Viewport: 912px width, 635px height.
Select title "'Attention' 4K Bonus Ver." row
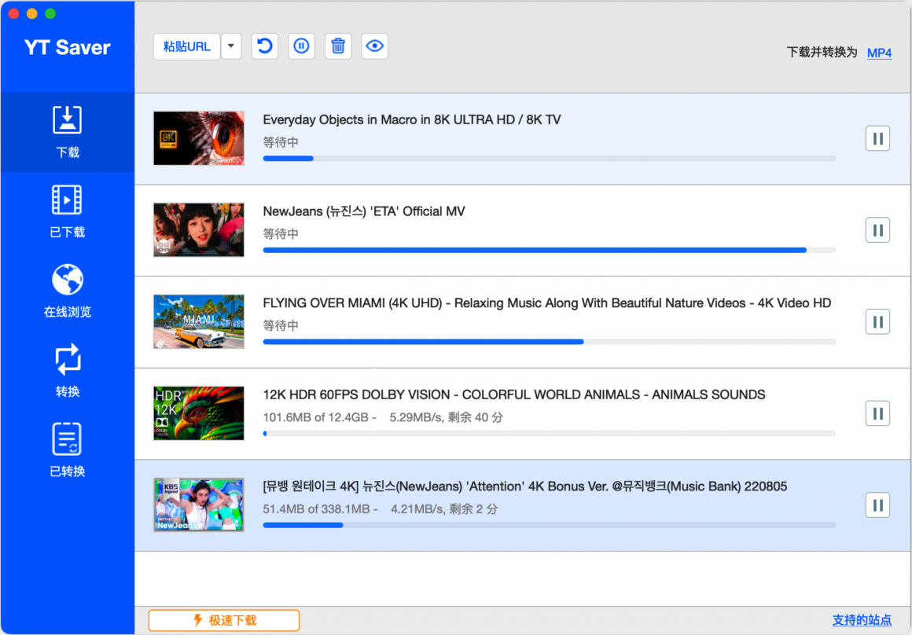524,486
